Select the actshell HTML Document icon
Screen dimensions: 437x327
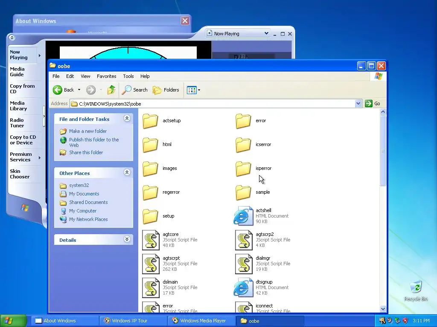click(x=243, y=216)
